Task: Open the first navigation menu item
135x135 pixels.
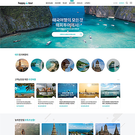Action: [x=49, y=3]
